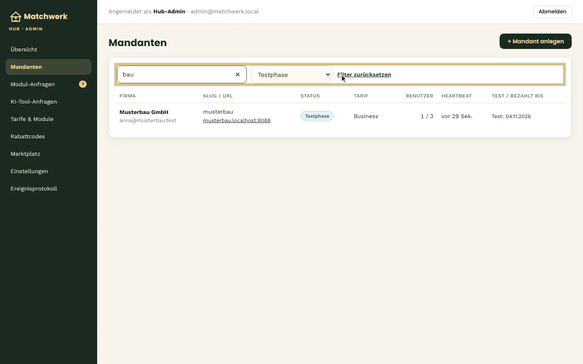
Task: Open KI-Tool-Anfragen in the sidebar
Action: click(x=49, y=102)
